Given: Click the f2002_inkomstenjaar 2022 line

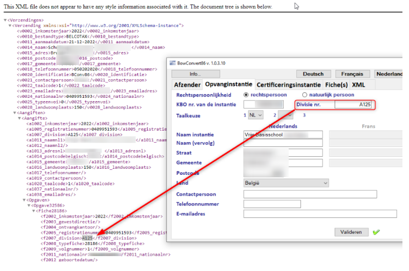Looking at the screenshot, I should click(102, 216).
